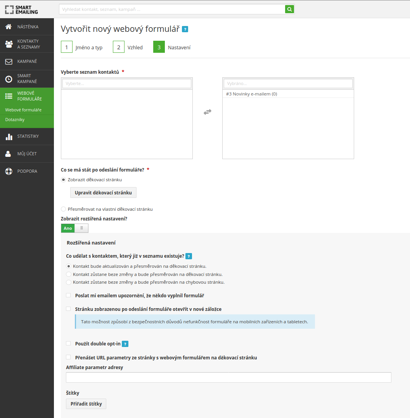Click Přiřadit štítky button
The height and width of the screenshot is (418, 410).
pos(86,404)
